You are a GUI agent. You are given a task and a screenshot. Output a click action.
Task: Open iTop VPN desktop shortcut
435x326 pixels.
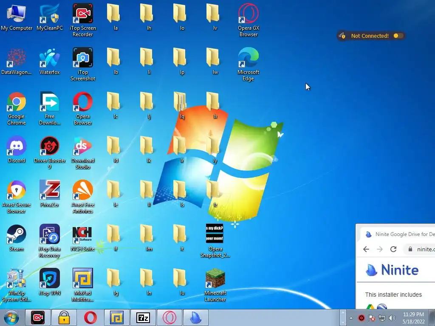click(x=50, y=282)
